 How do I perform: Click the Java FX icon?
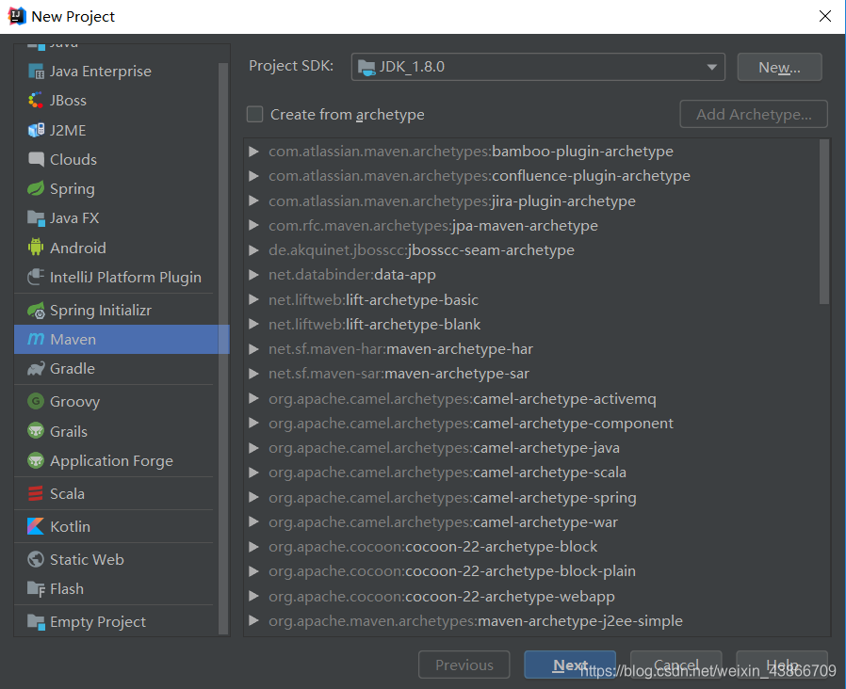36,217
